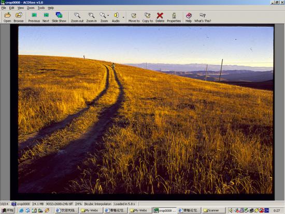This screenshot has height=214, width=285.
Task: Open the Audio dropdown arrow
Action: click(x=123, y=18)
